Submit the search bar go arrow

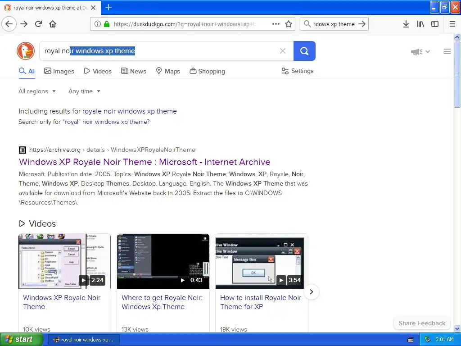click(362, 24)
